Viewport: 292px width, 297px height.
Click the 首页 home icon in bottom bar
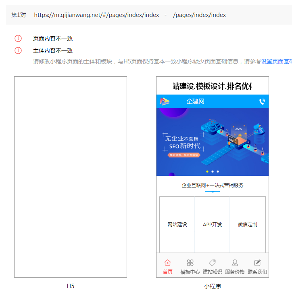[167, 263]
